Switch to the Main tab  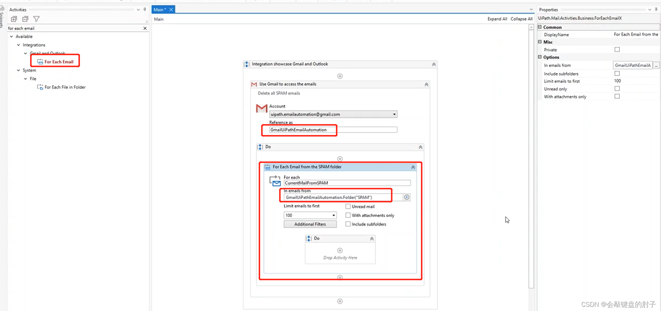click(159, 10)
